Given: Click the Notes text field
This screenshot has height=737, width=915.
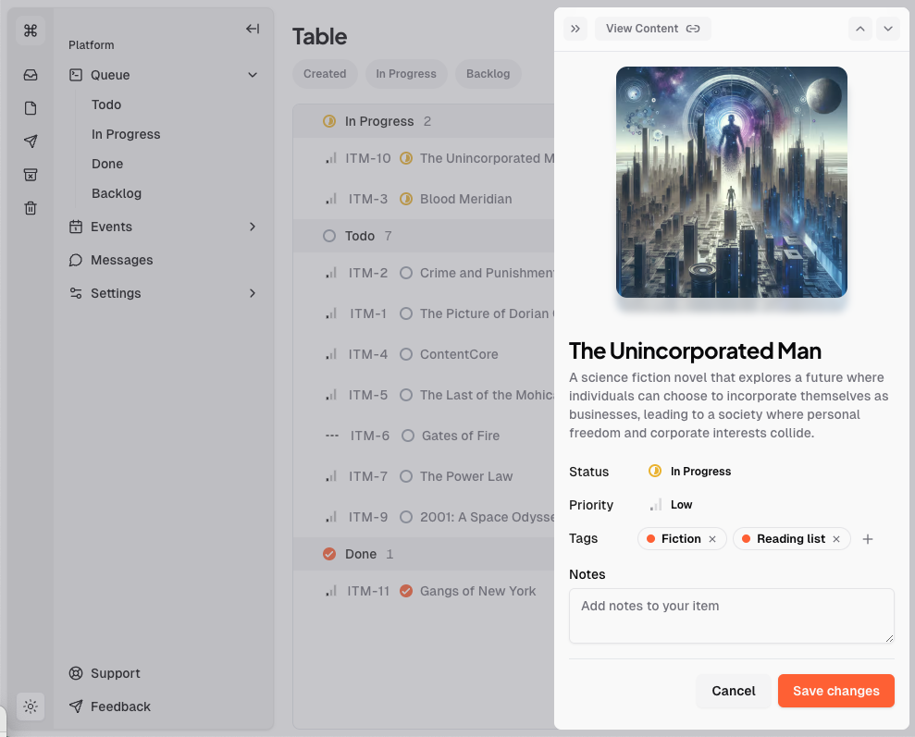Looking at the screenshot, I should 731,615.
